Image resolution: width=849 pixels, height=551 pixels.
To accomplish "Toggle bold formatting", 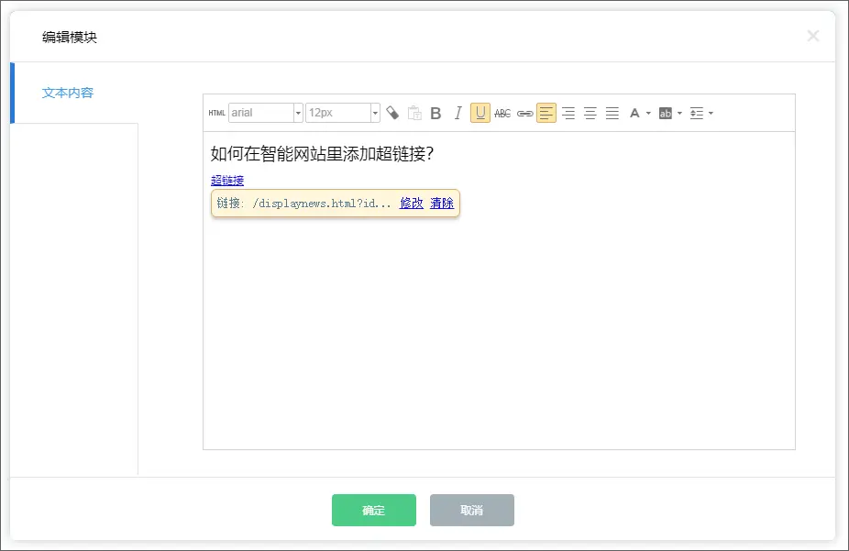I will [436, 113].
